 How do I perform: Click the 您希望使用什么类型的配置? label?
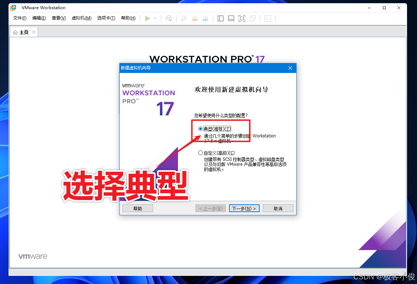point(221,115)
